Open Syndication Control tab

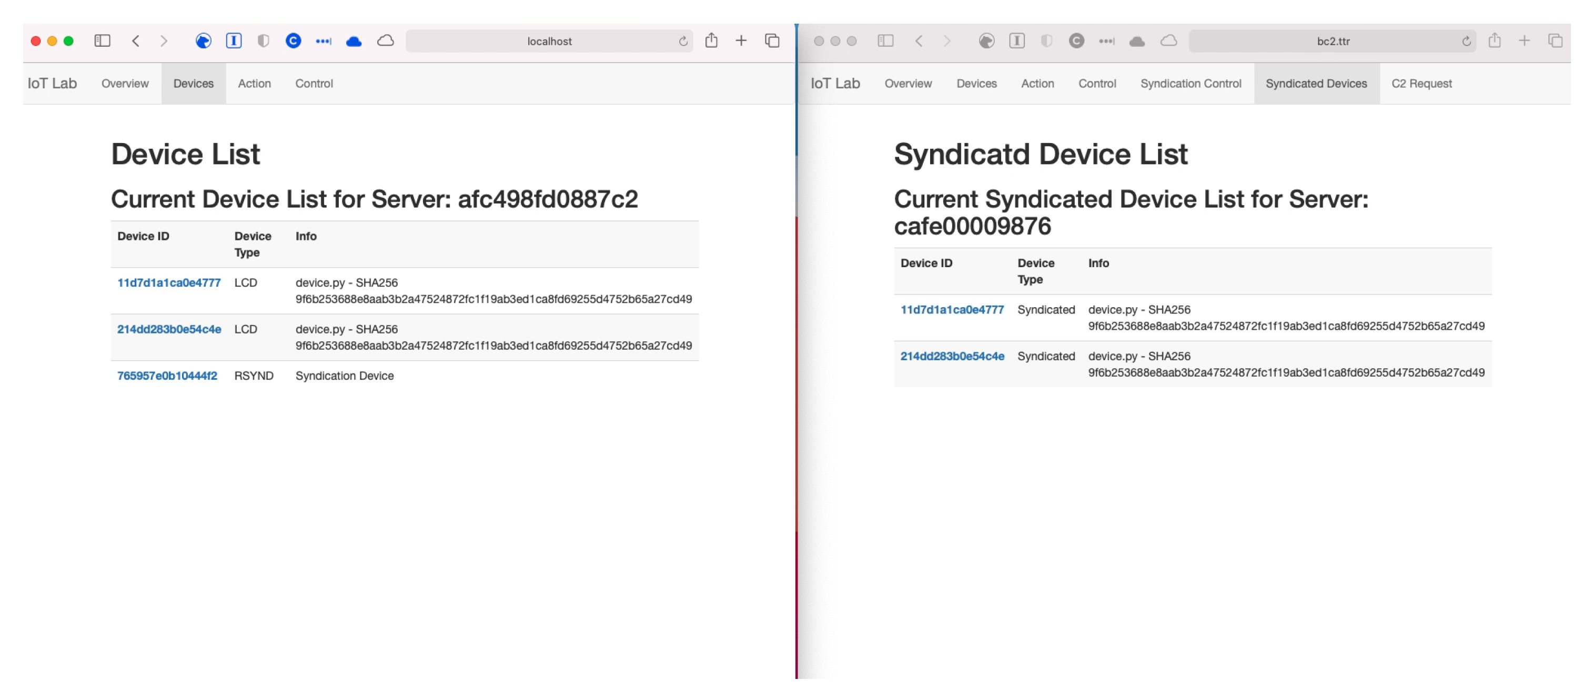[1190, 84]
